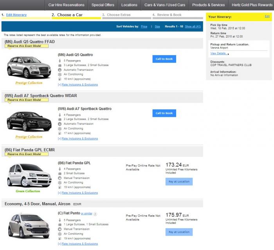
Task: Click Review & Book step label
Action: click(169, 15)
